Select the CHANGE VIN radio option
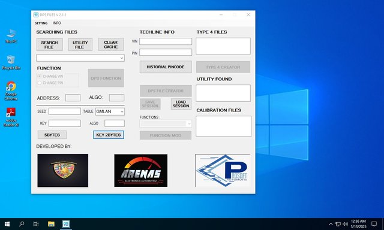This screenshot has width=384, height=230. (40, 76)
